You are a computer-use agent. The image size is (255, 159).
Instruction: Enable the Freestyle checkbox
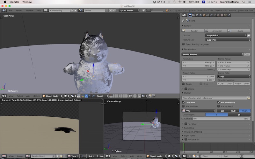click(186, 124)
